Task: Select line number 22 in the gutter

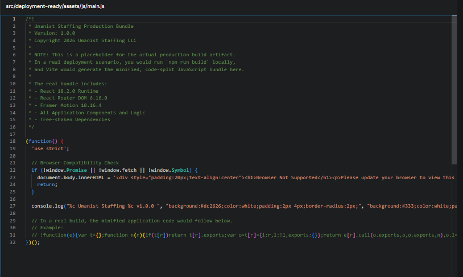Action: [x=13, y=170]
